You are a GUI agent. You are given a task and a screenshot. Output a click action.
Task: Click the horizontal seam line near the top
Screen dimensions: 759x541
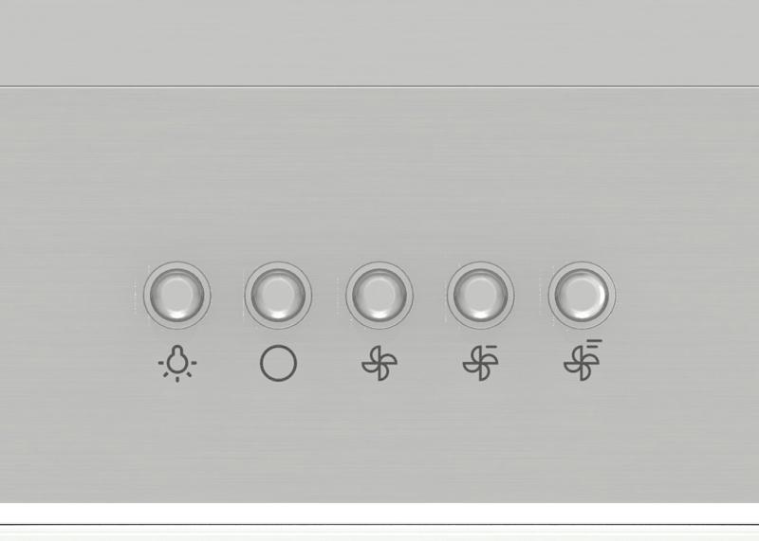[x=379, y=87]
